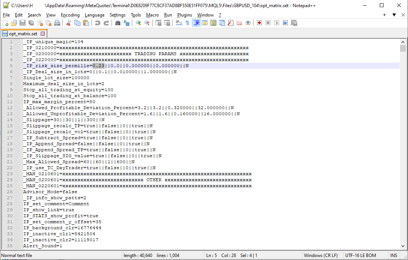Toggle monitoring eye icon
Image resolution: width=408 pixels, height=260 pixels.
[248, 23]
